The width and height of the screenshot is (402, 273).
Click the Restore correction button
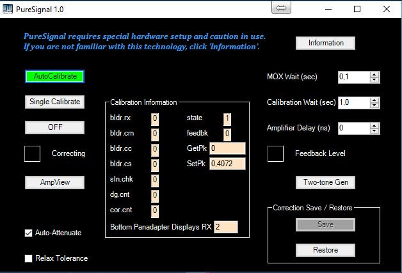click(326, 250)
